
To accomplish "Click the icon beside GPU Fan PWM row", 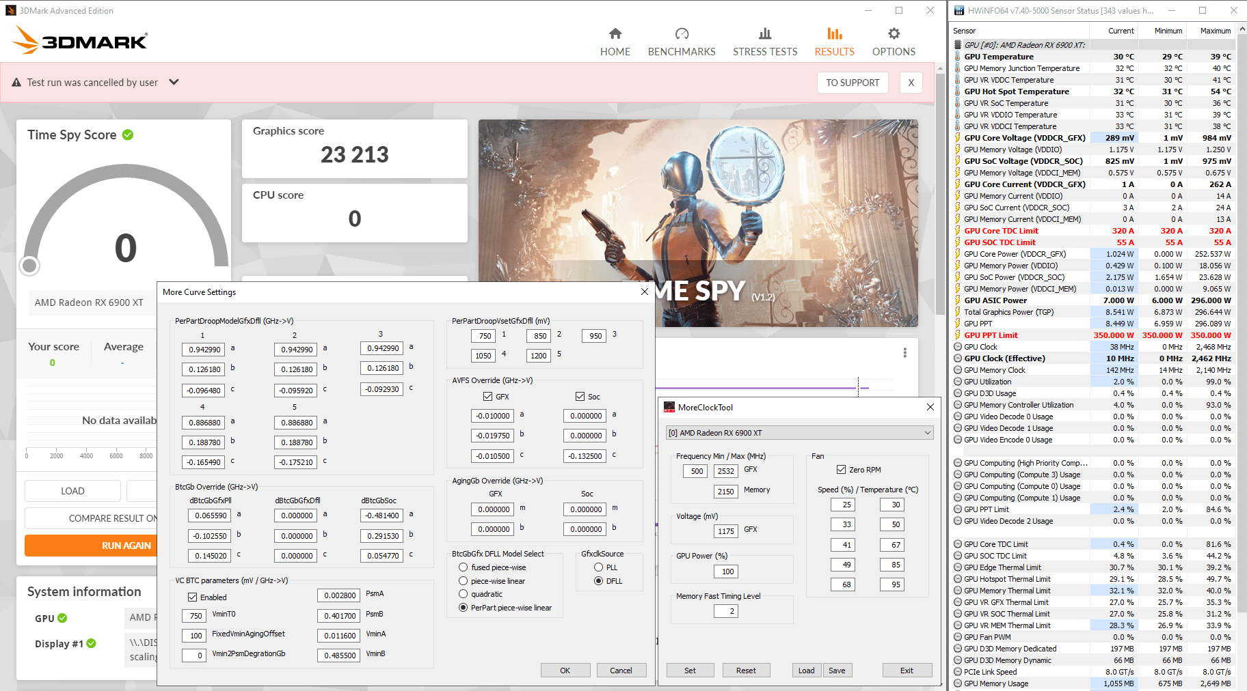I will [957, 637].
